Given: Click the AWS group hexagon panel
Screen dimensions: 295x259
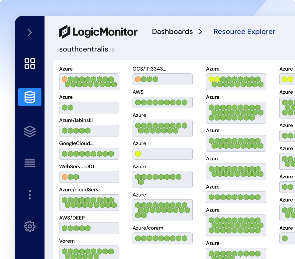Looking at the screenshot, I should 162,103.
